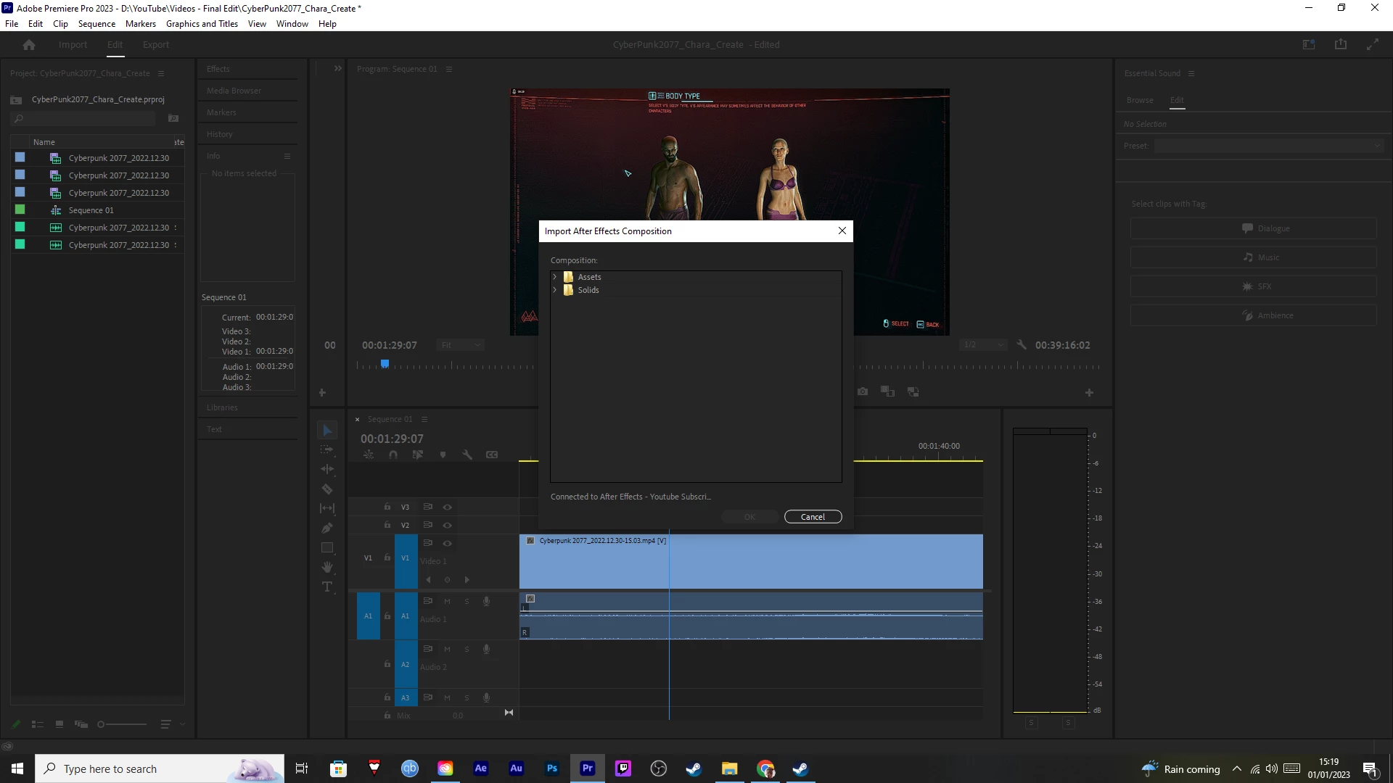
Task: Switch to the Export tab
Action: pyautogui.click(x=155, y=45)
